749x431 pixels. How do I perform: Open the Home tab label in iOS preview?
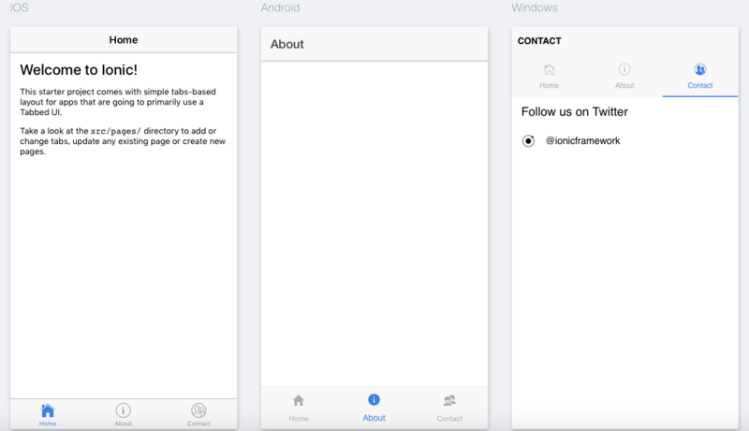[x=48, y=424]
